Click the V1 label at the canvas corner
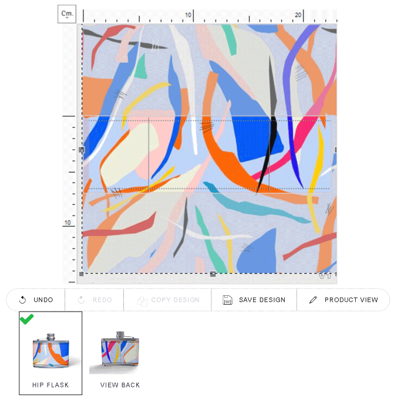401x411 pixels. coord(325,275)
